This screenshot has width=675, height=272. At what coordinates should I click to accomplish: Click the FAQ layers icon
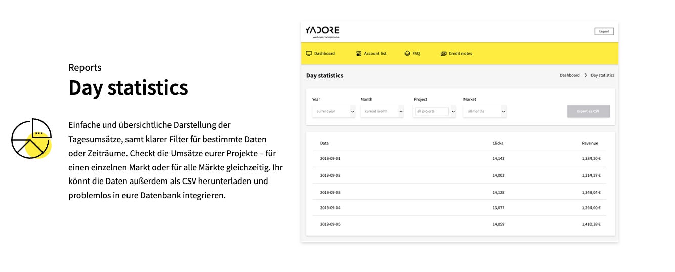407,53
